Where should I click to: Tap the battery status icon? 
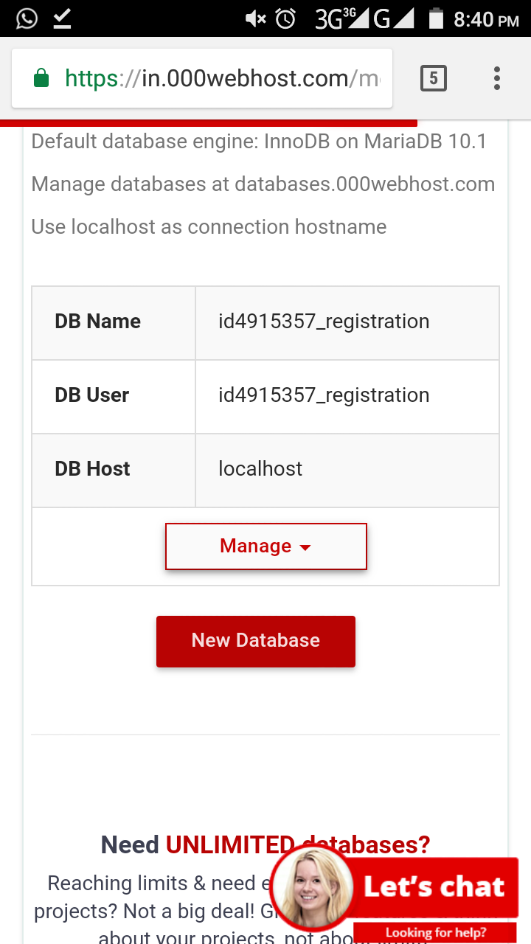436,18
